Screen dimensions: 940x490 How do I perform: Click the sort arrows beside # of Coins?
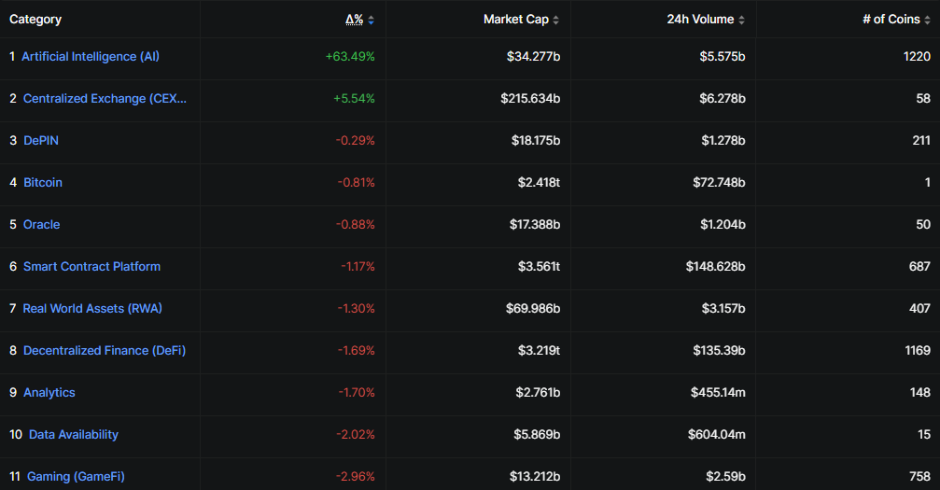point(926,20)
